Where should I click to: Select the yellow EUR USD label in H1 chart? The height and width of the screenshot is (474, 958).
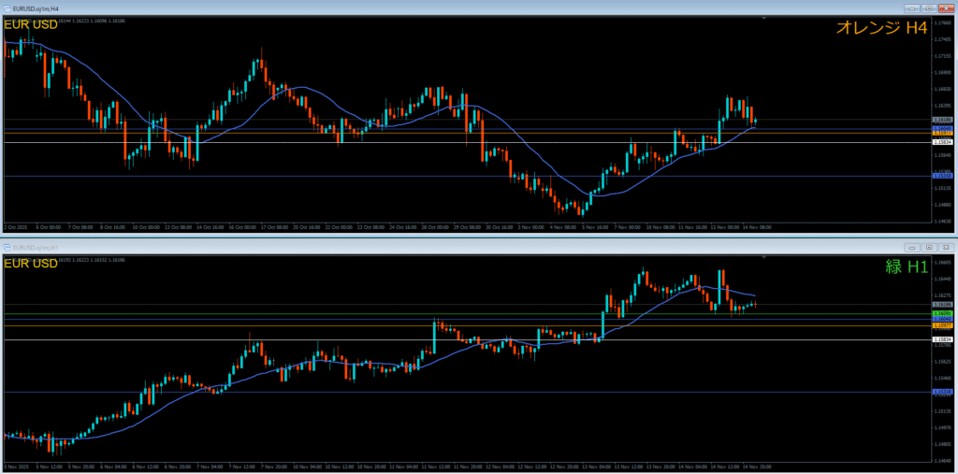[32, 264]
